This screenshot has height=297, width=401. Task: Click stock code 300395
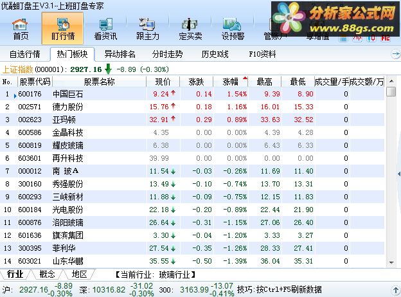tap(30, 248)
